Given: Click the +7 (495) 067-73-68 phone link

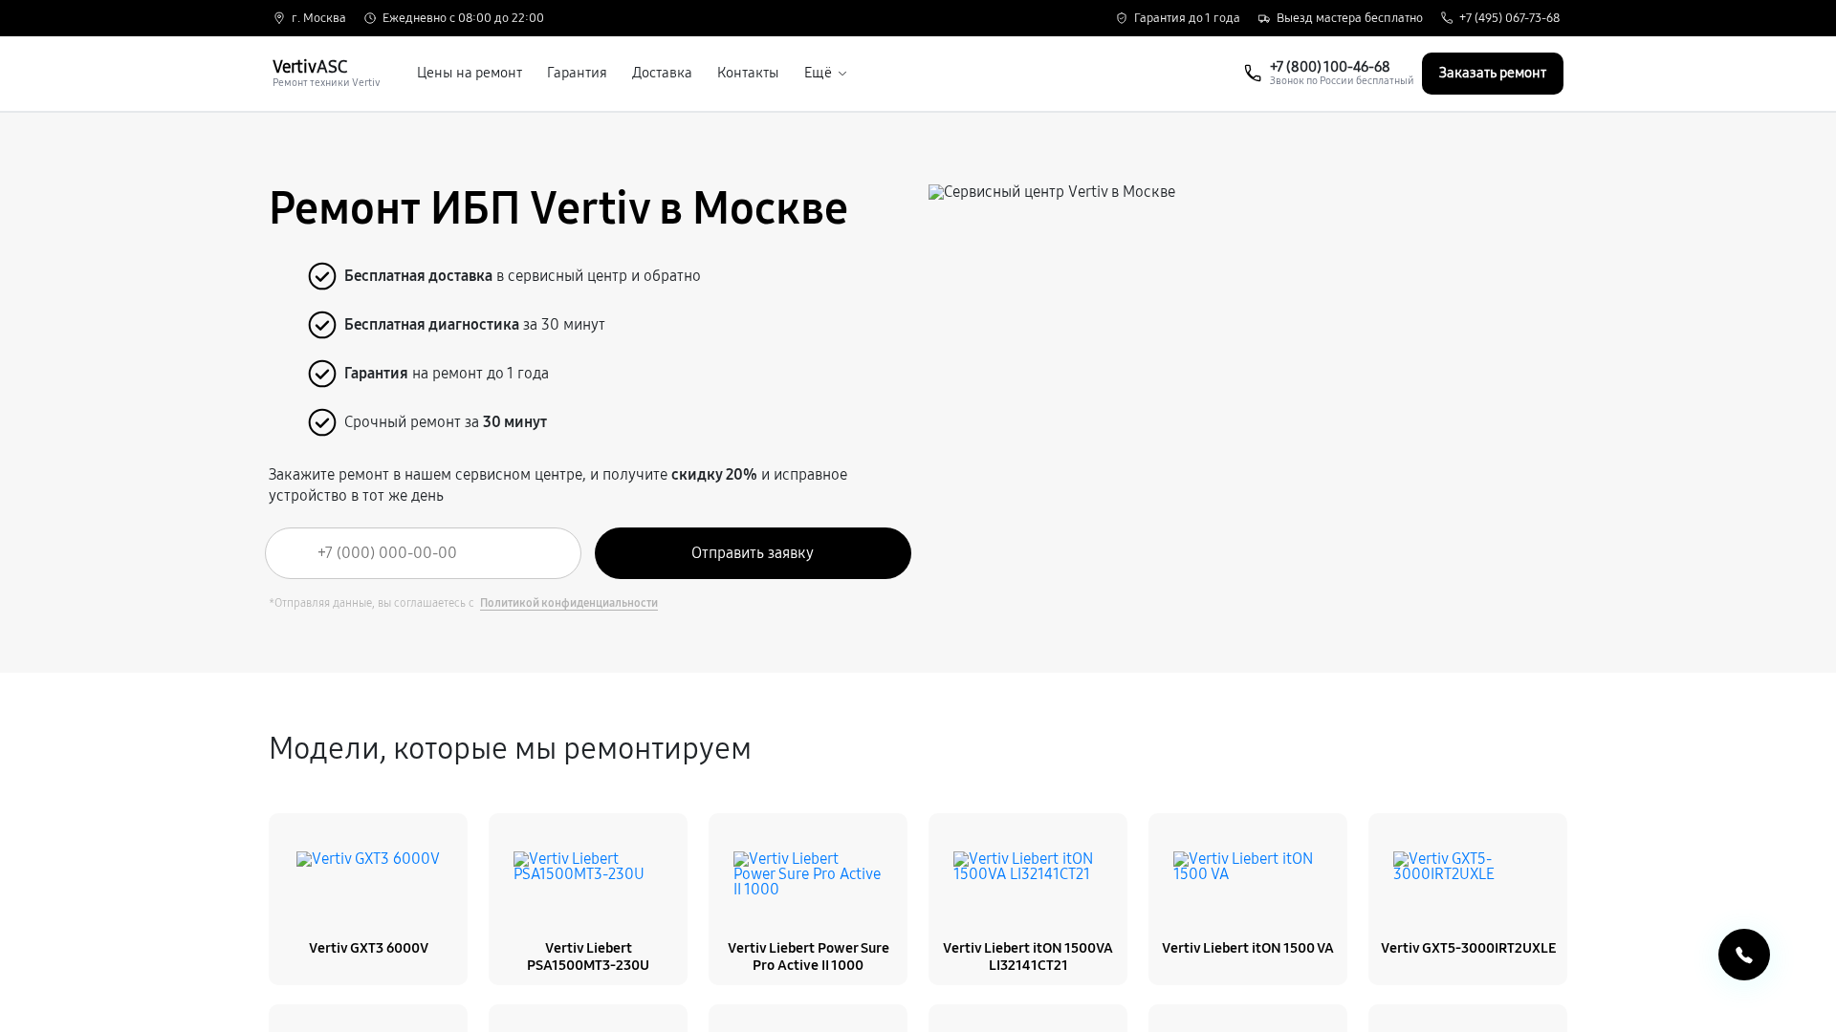Looking at the screenshot, I should (x=1509, y=18).
